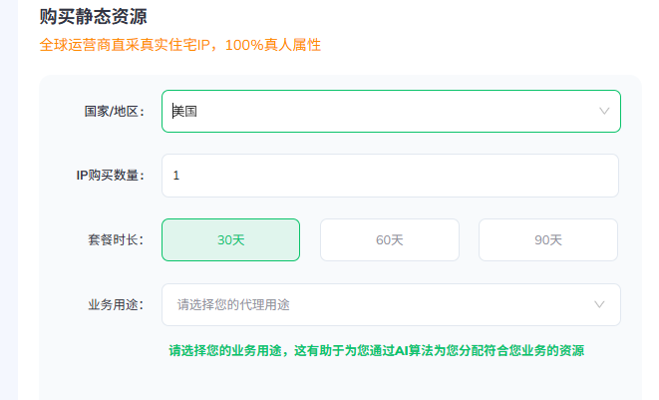Open the 请选择您的代理用途 dropdown

click(391, 304)
